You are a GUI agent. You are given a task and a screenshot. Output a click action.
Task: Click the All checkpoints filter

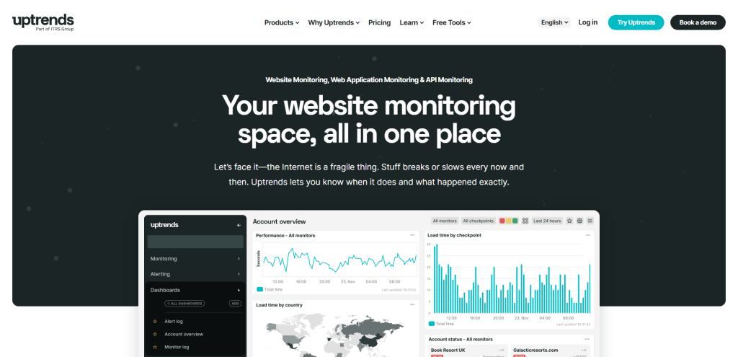click(479, 221)
